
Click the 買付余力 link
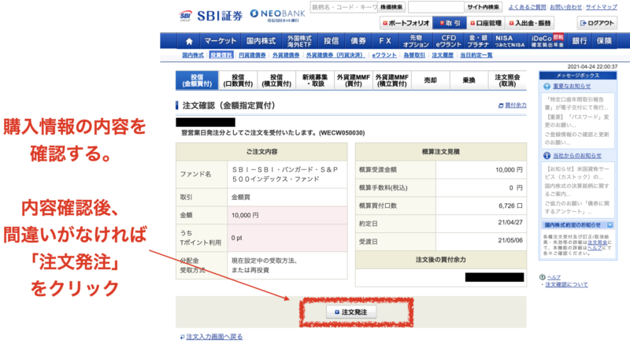(516, 105)
